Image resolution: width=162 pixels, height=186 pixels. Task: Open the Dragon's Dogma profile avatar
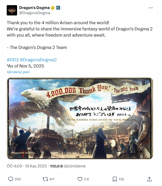tap(12, 10)
